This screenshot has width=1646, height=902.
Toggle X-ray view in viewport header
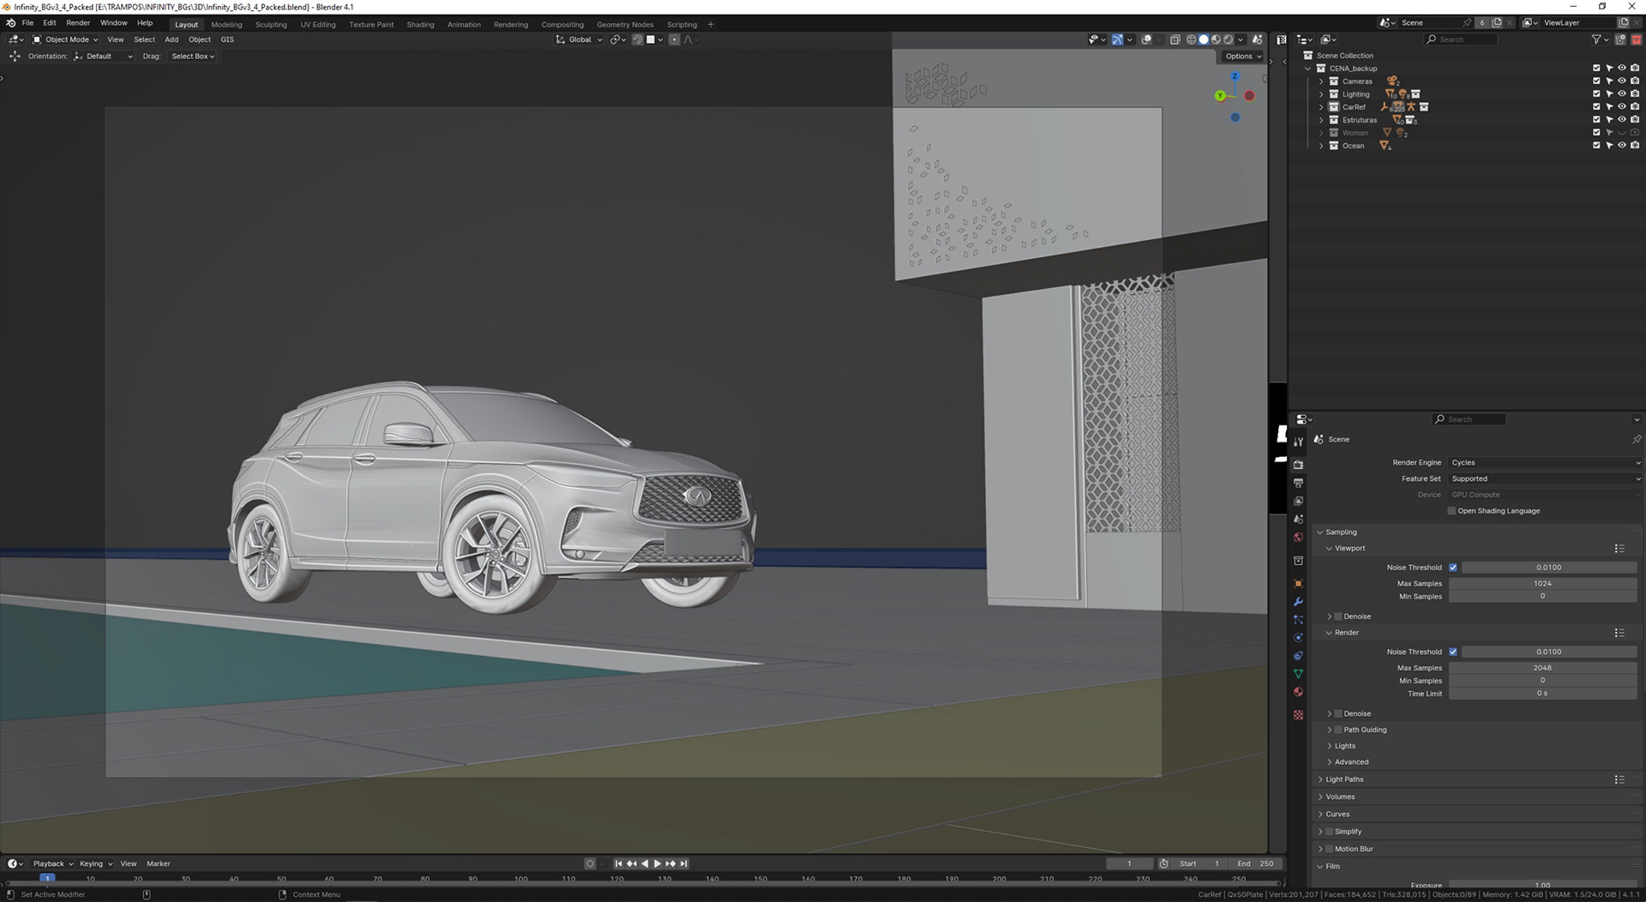point(1174,39)
